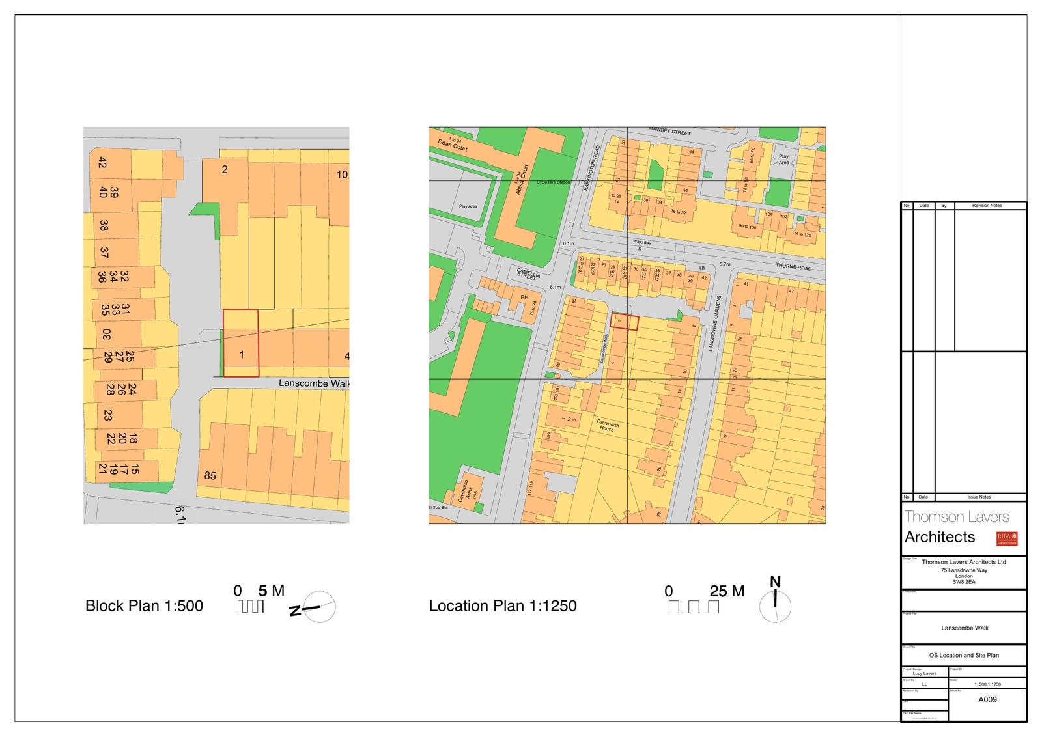
Task: Click building number 1 inside the red Block Plan outline
Action: coord(242,355)
